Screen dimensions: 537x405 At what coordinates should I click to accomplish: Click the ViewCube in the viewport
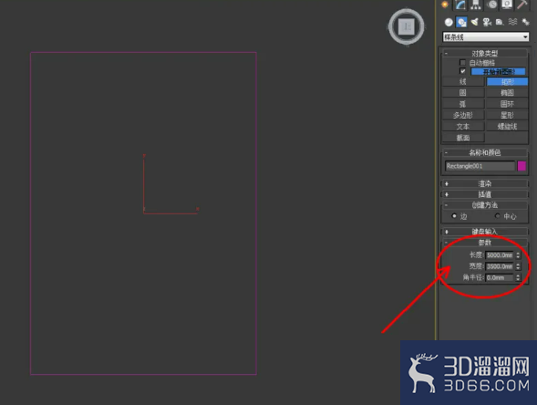pyautogui.click(x=407, y=26)
